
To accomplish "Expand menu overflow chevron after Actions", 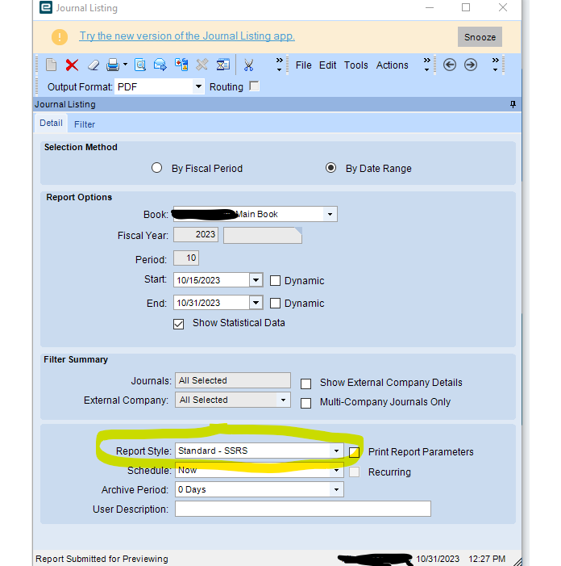I will tap(426, 65).
